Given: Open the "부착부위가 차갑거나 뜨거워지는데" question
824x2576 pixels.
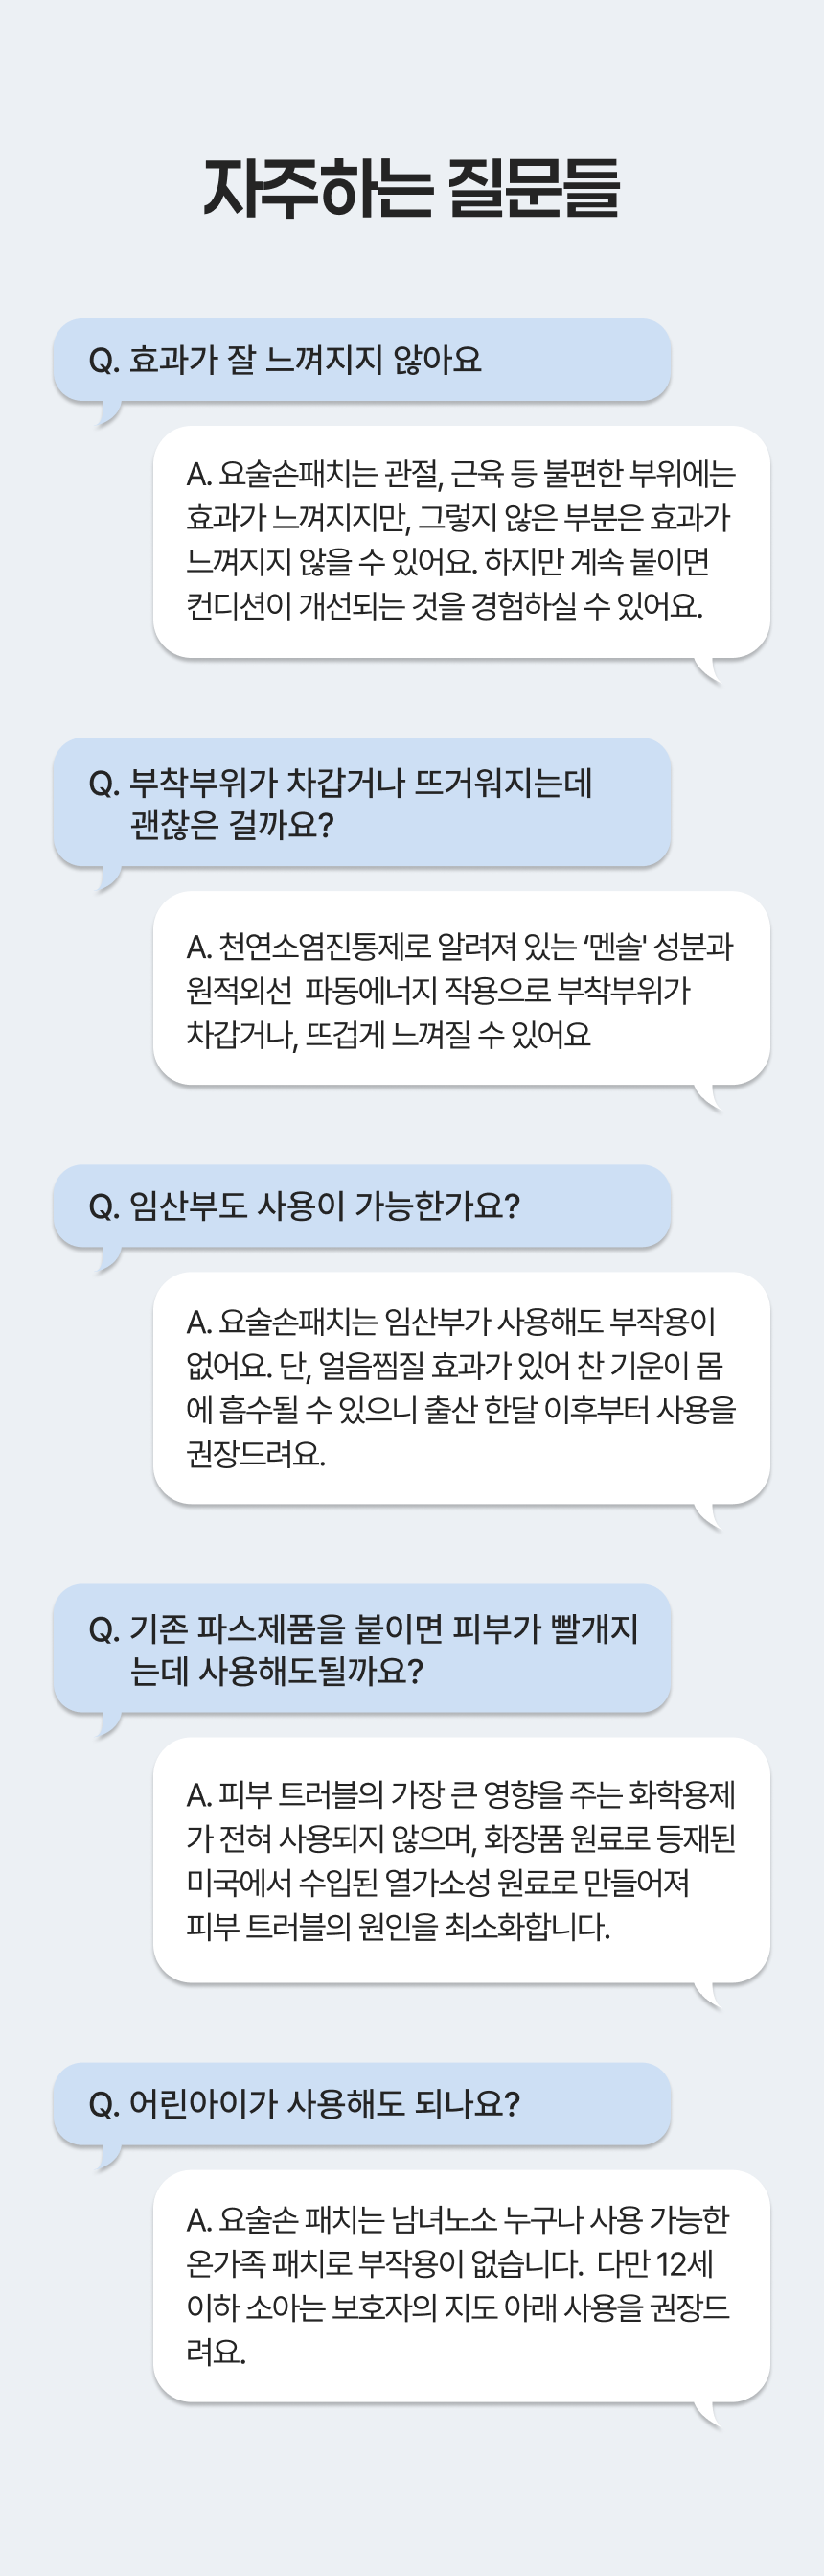Looking at the screenshot, I should pos(360,782).
